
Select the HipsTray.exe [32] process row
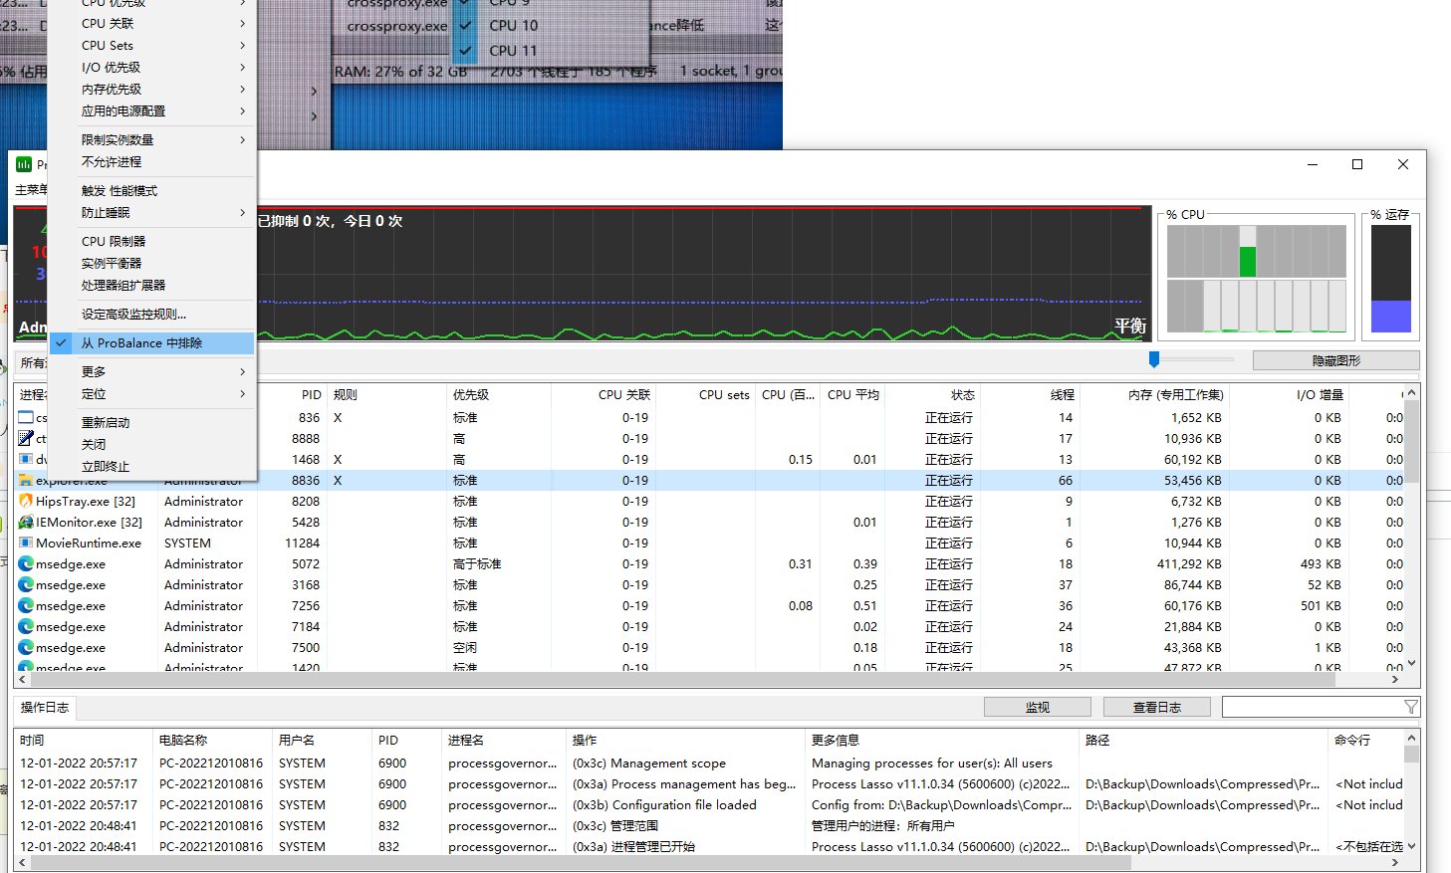(x=709, y=501)
